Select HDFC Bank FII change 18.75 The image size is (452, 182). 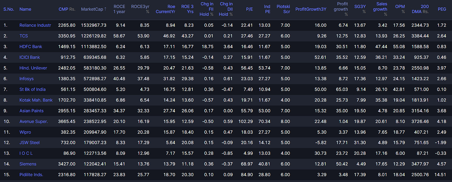[208, 46]
